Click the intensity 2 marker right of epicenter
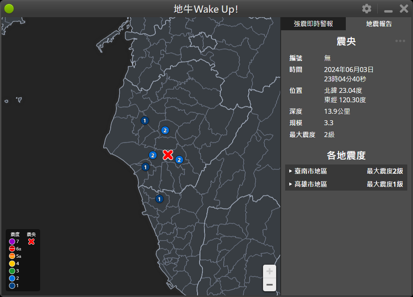 pos(179,160)
